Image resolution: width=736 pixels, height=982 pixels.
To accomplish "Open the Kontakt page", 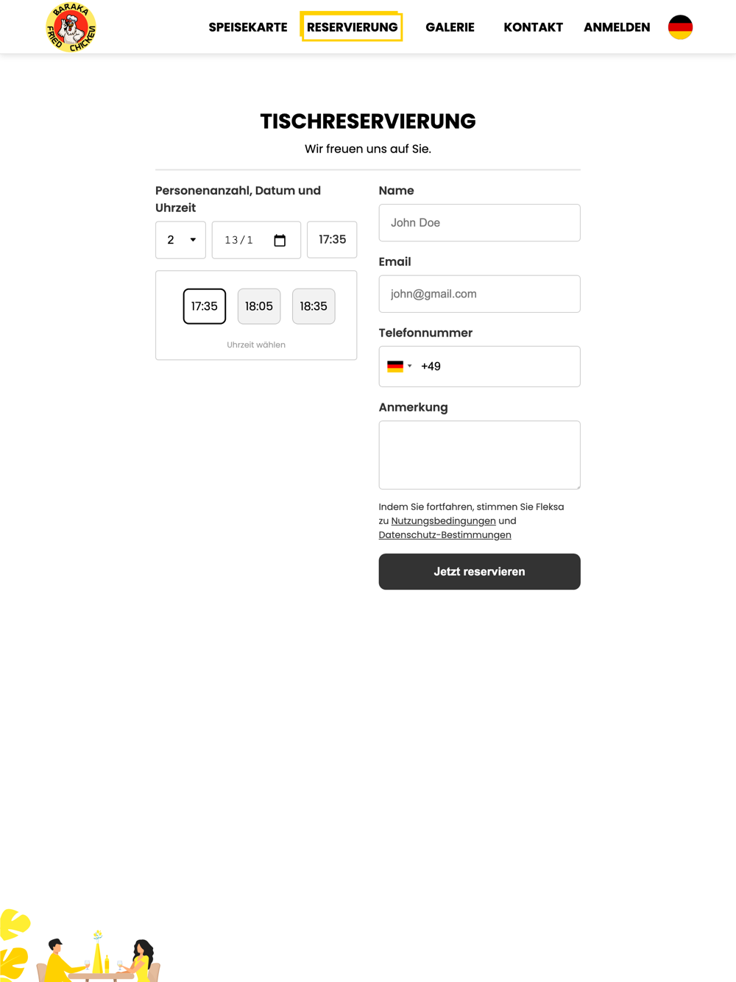I will click(x=533, y=27).
